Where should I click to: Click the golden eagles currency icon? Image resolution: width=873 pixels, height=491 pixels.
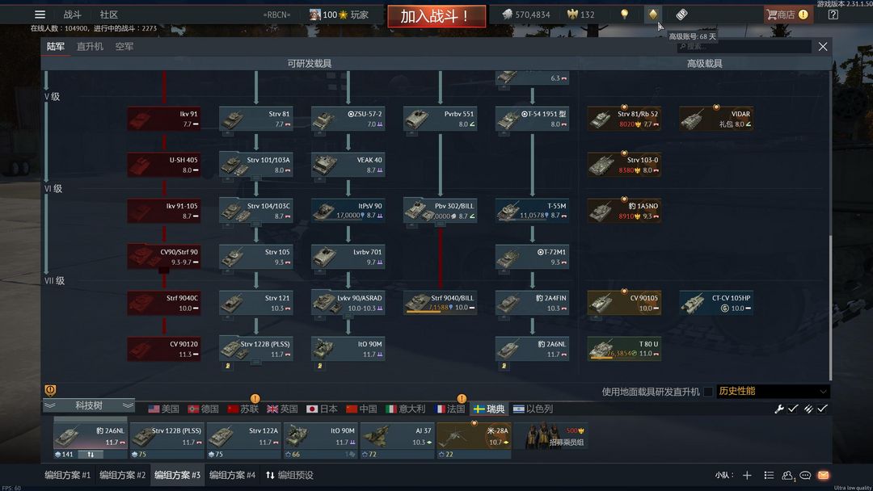click(571, 15)
